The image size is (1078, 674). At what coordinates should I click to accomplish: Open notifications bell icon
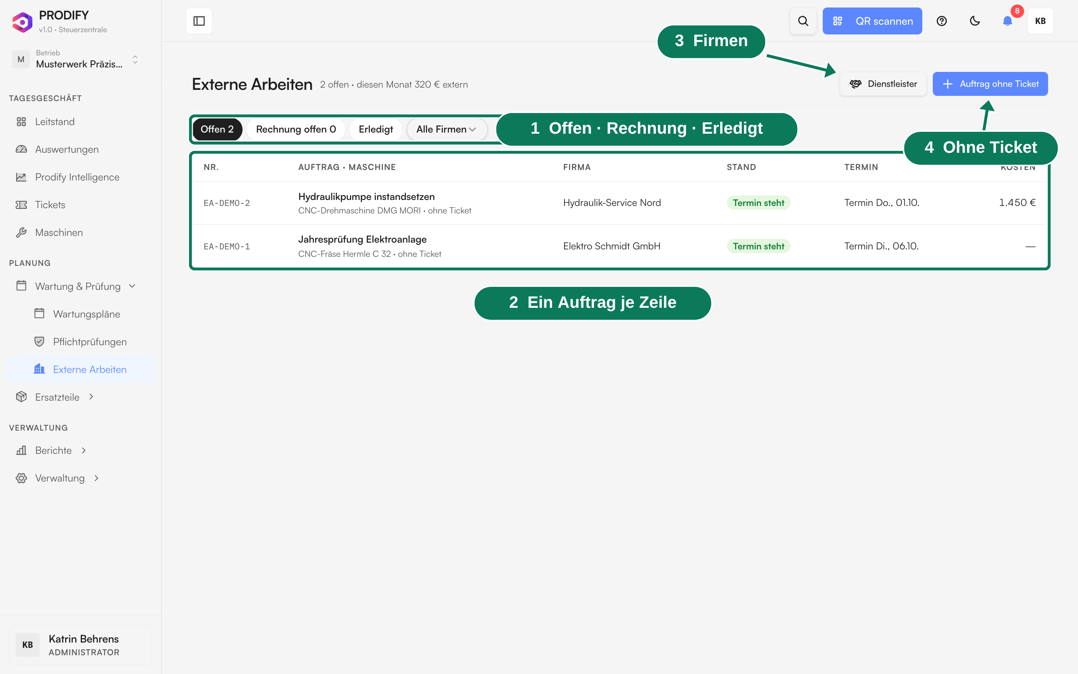tap(1008, 21)
